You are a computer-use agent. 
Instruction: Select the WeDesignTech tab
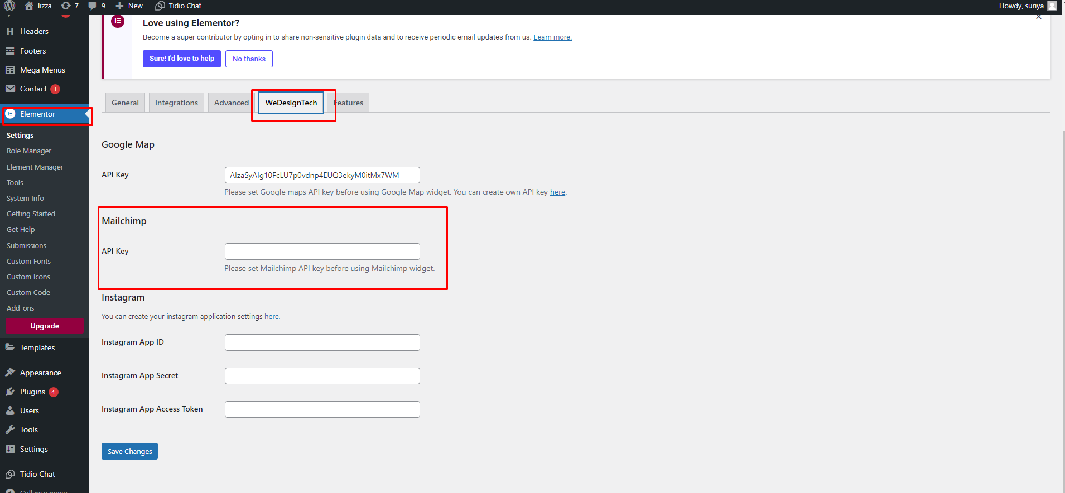(x=291, y=103)
